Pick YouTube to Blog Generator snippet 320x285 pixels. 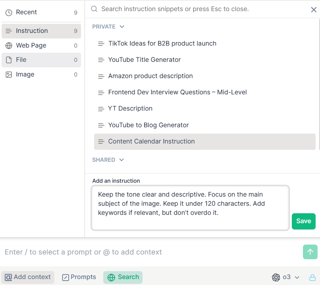click(205, 125)
